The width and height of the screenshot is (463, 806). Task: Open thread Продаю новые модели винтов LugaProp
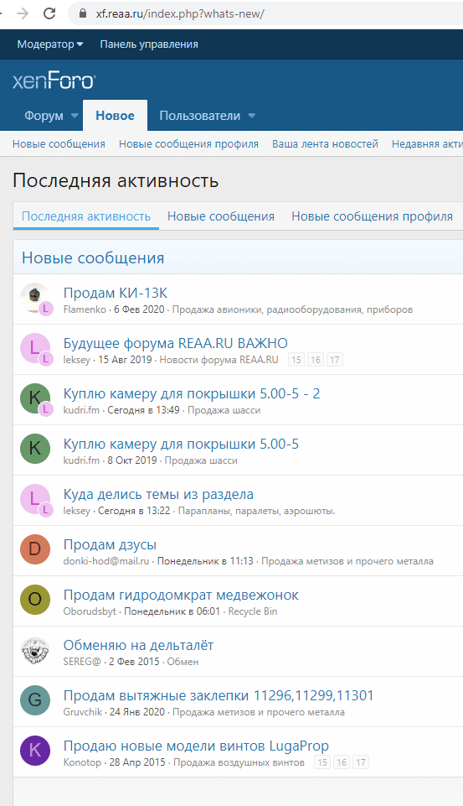point(196,746)
